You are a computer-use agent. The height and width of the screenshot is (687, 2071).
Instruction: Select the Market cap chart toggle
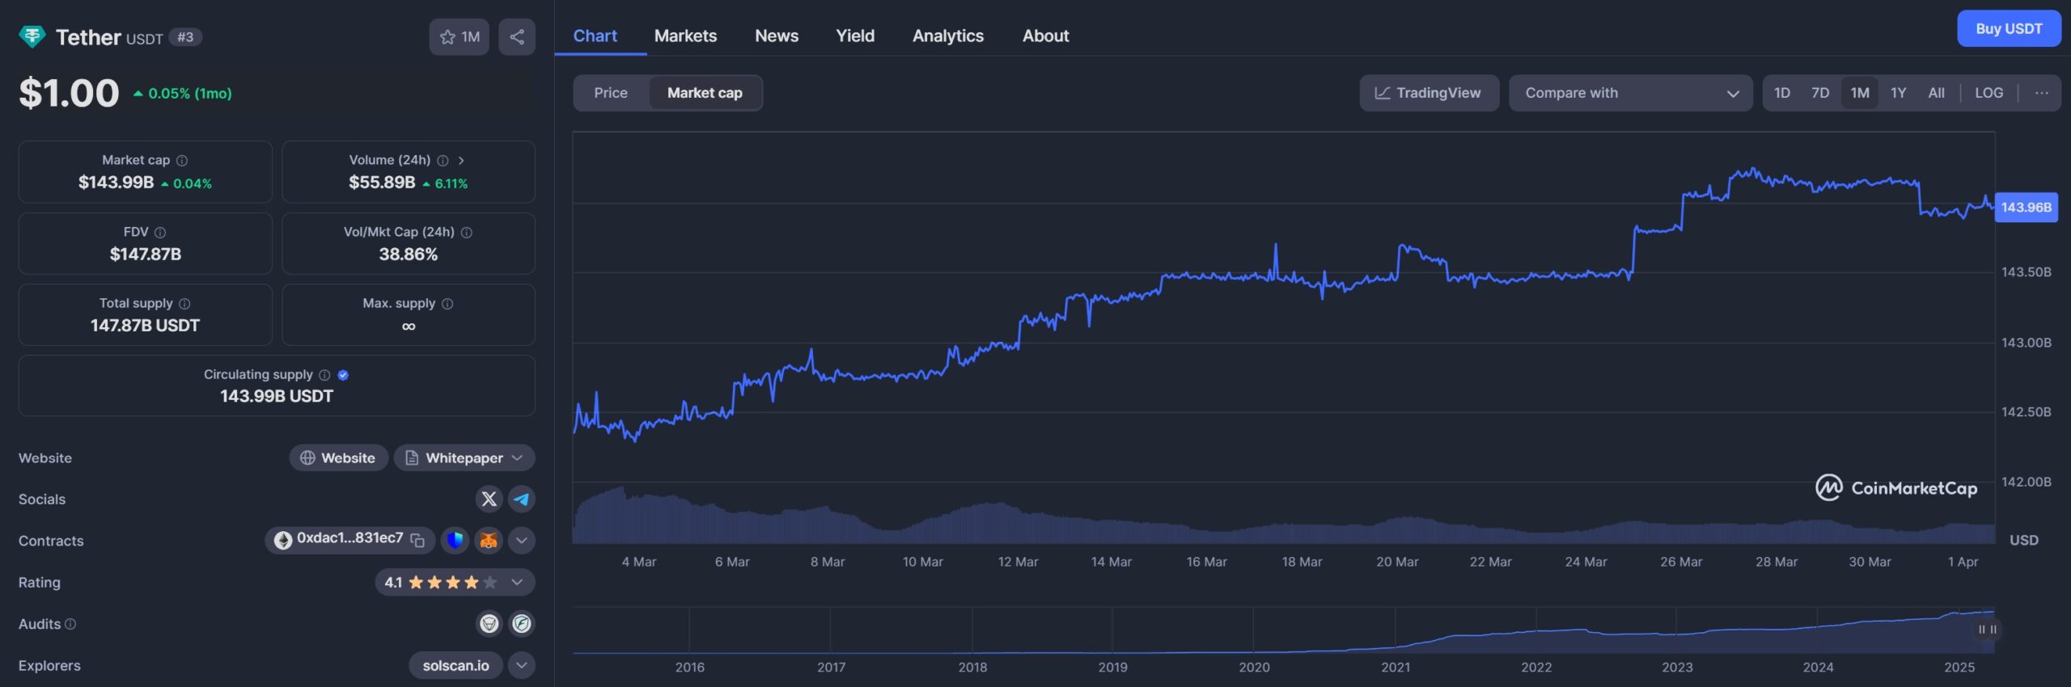705,93
